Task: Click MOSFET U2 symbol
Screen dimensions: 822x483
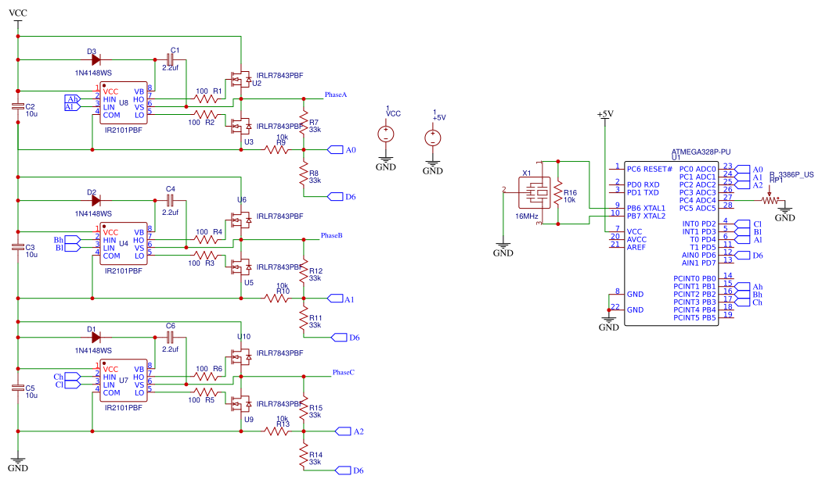Action: point(240,80)
